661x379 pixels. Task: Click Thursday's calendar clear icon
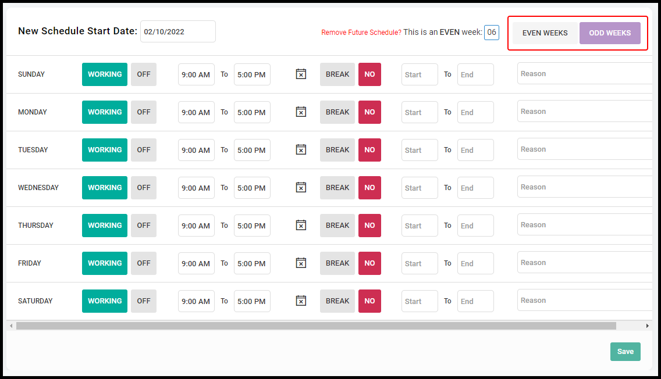(x=301, y=226)
